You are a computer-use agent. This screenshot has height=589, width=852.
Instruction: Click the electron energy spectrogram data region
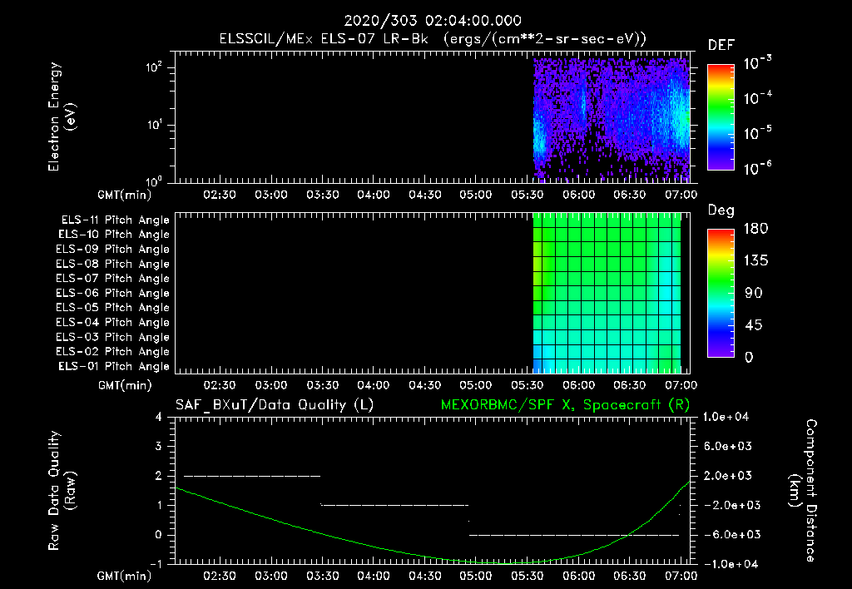point(612,119)
